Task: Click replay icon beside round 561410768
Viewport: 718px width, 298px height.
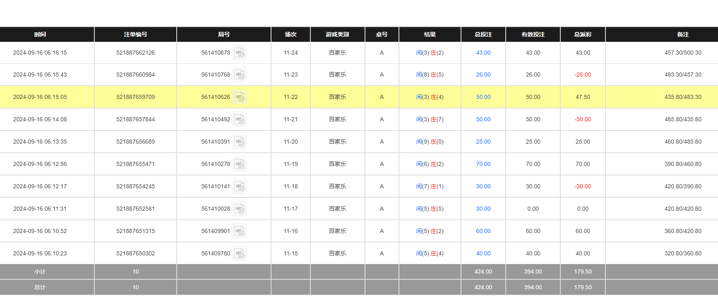Action: [239, 75]
